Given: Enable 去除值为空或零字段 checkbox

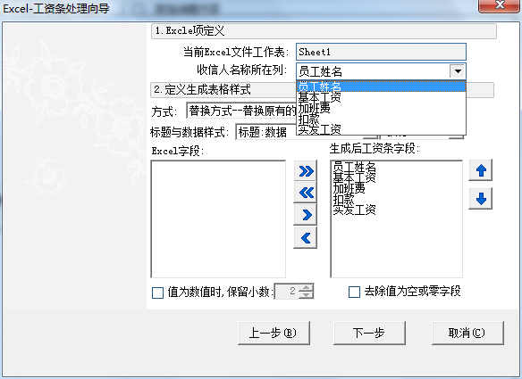Looking at the screenshot, I should [x=354, y=292].
